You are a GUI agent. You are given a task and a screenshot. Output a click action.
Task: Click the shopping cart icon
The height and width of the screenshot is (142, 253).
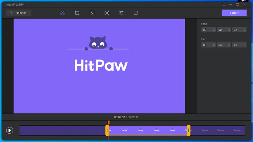224,4
